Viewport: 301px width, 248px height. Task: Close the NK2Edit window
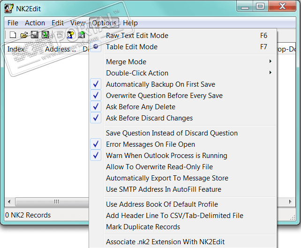point(282,7)
